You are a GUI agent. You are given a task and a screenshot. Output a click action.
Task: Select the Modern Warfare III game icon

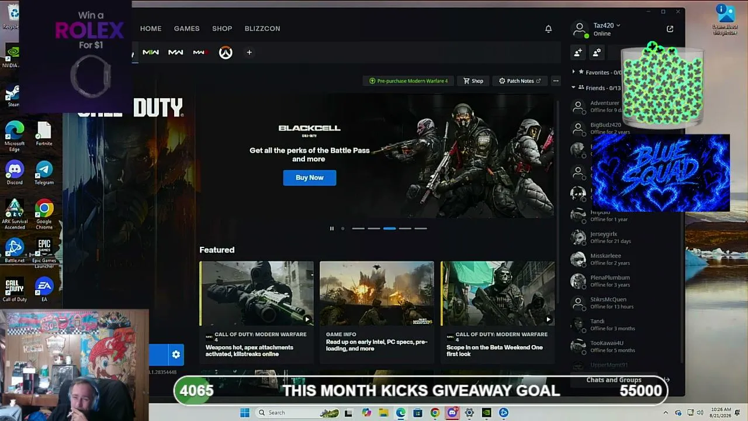point(200,53)
